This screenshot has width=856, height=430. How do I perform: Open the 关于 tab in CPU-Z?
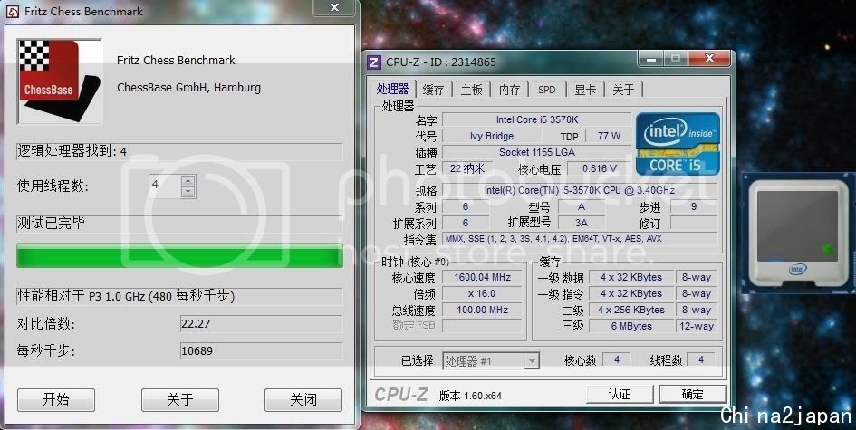click(x=623, y=90)
